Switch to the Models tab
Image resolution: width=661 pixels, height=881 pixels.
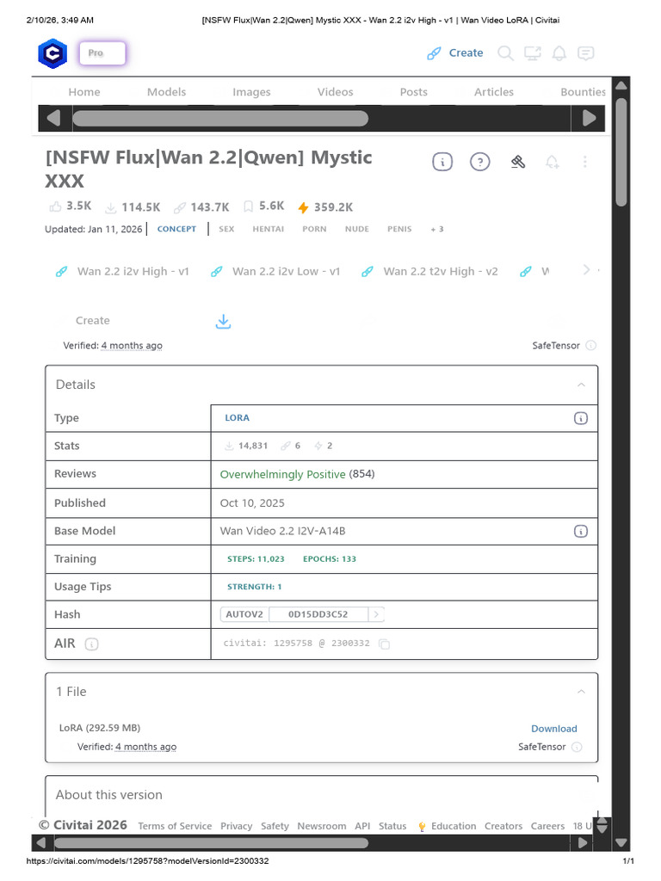(166, 92)
